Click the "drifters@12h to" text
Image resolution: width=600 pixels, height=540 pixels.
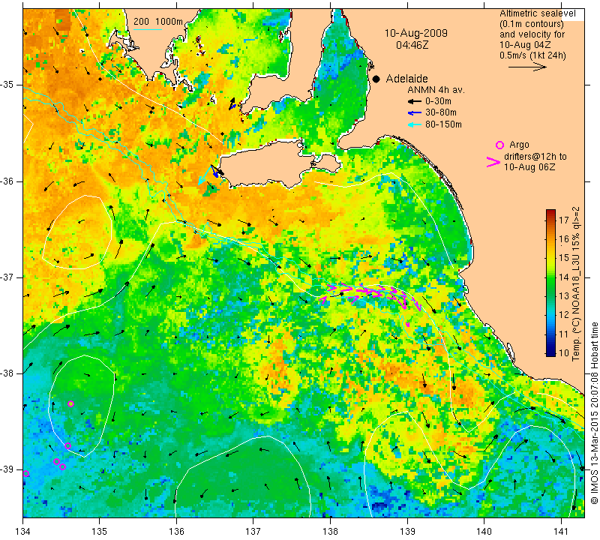tap(535, 157)
